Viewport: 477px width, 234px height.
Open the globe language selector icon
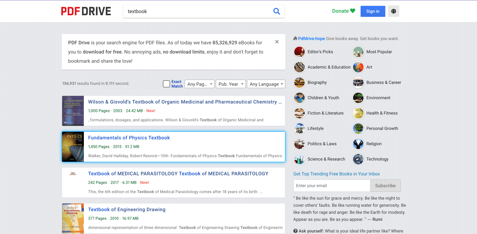(x=393, y=11)
